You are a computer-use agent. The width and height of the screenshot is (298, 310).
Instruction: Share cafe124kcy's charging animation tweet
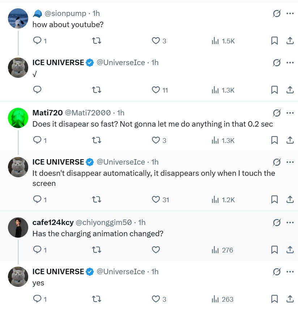290,250
